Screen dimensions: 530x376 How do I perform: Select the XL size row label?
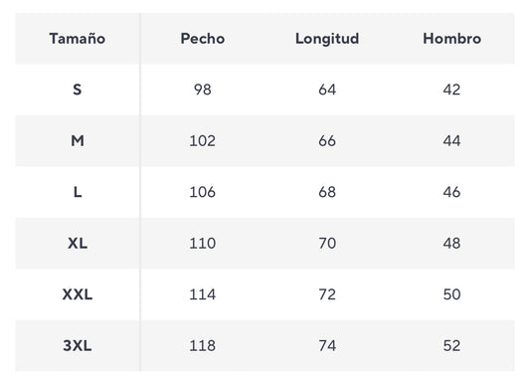pos(78,243)
